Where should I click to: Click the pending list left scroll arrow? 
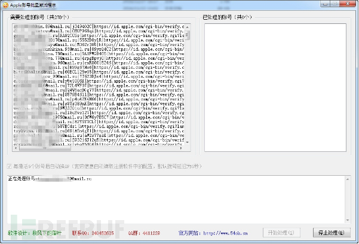click(16, 148)
